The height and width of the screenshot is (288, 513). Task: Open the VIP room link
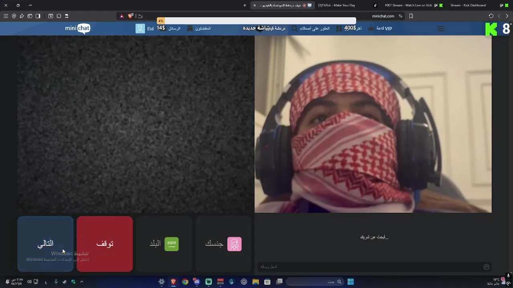click(380, 28)
